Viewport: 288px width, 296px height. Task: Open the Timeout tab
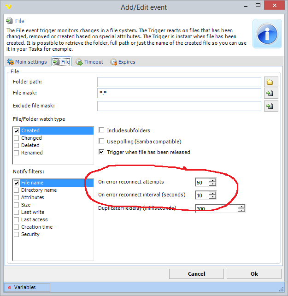pos(90,62)
